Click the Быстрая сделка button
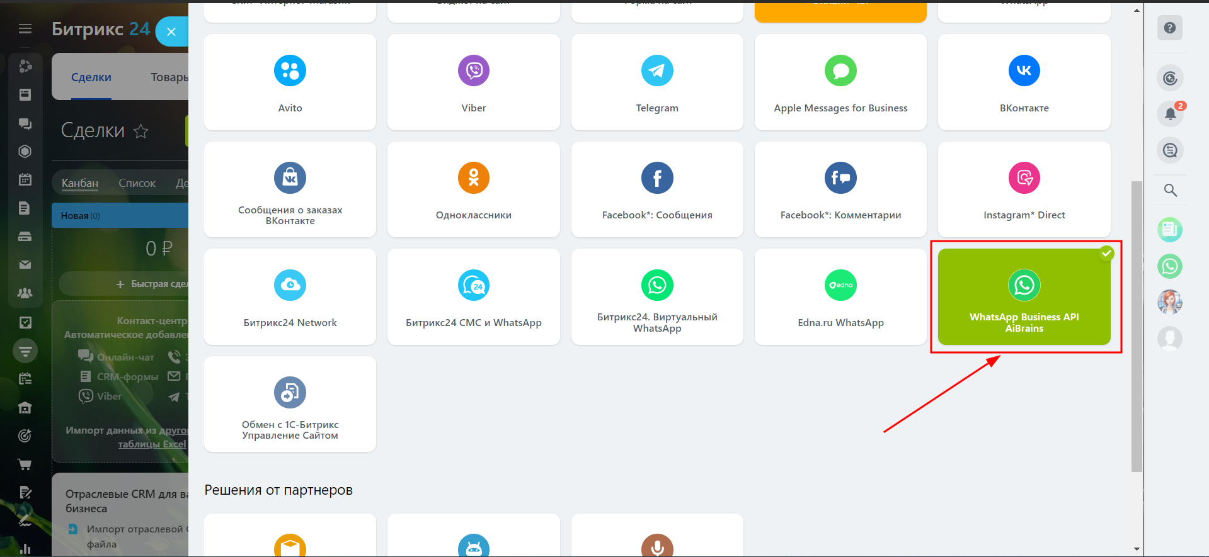The height and width of the screenshot is (557, 1209). coord(123,284)
